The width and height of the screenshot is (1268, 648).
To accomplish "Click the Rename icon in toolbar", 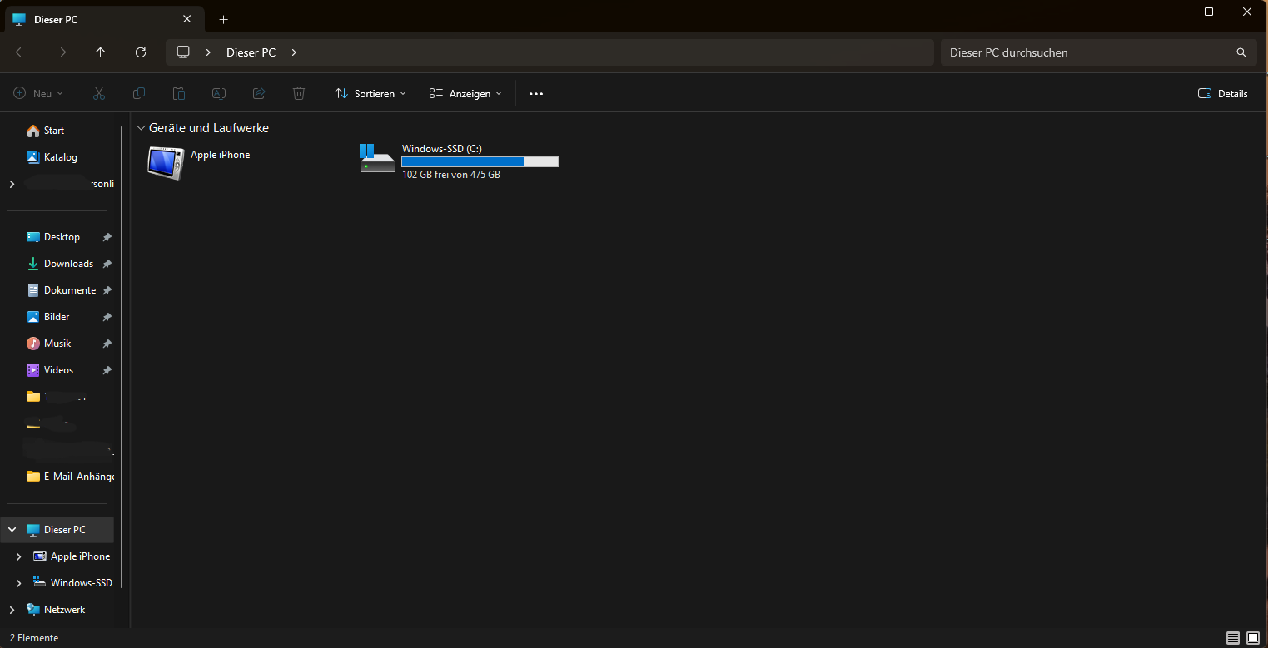I will tap(219, 94).
